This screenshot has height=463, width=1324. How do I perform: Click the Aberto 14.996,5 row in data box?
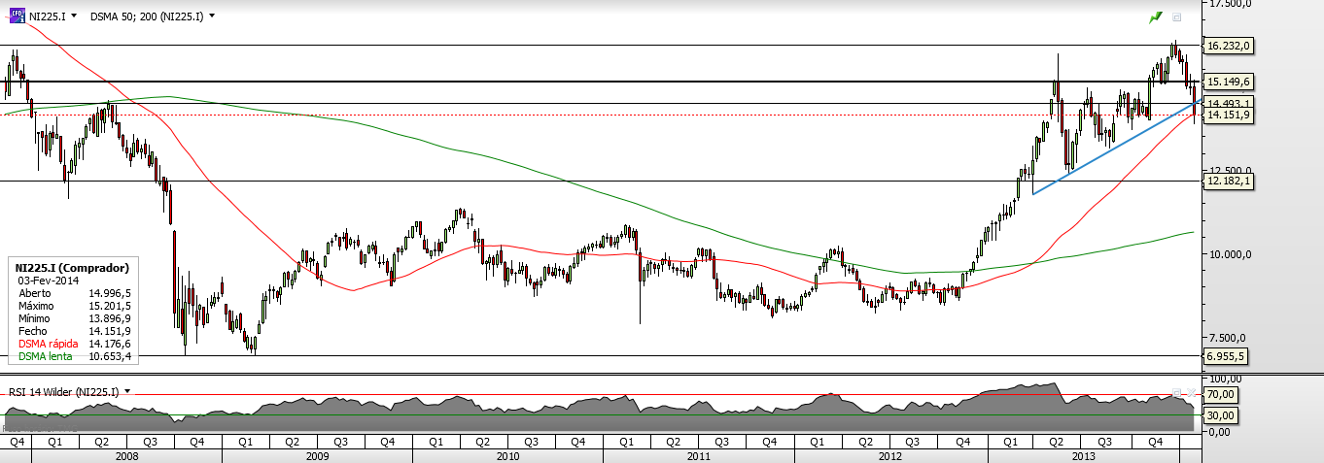(74, 292)
